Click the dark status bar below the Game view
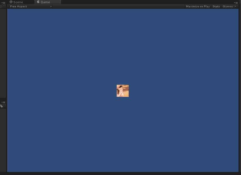 pos(120,173)
